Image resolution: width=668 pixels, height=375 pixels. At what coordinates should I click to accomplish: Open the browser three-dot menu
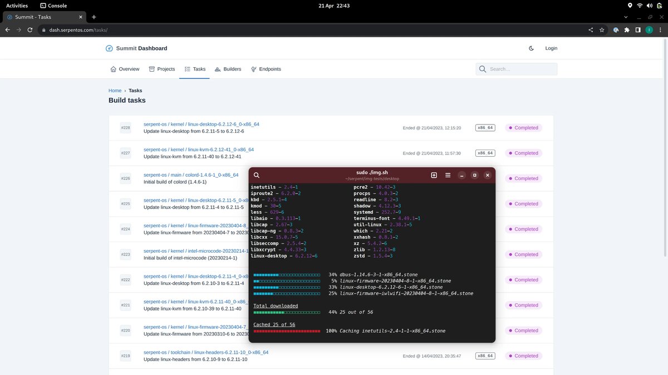[660, 30]
